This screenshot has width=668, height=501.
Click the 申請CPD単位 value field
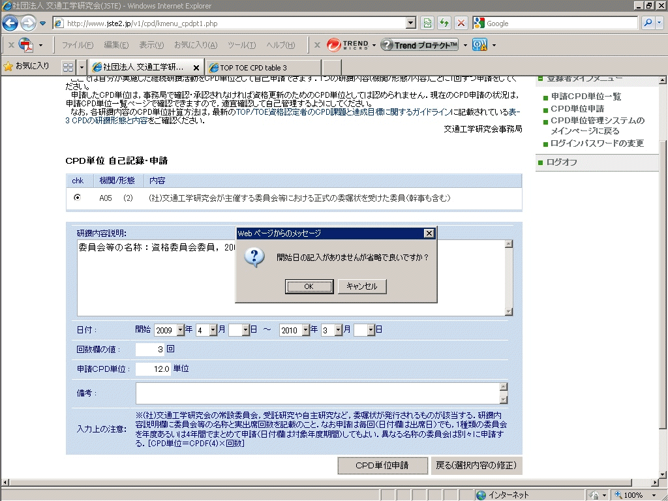(153, 369)
